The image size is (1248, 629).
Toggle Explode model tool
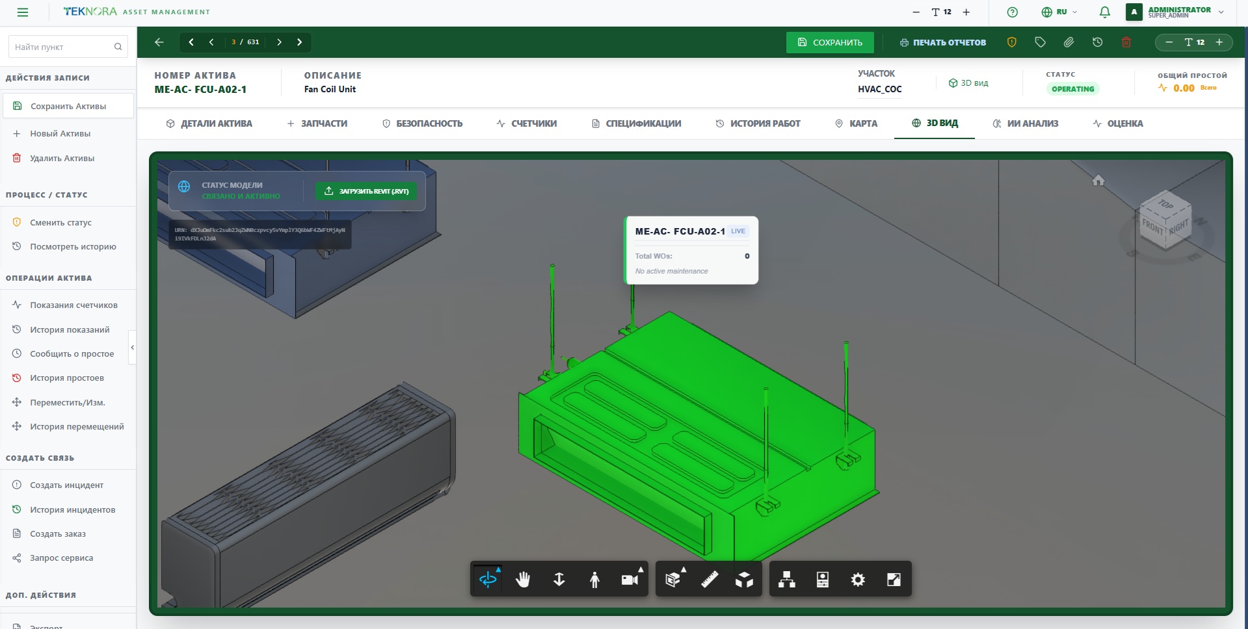coord(744,579)
